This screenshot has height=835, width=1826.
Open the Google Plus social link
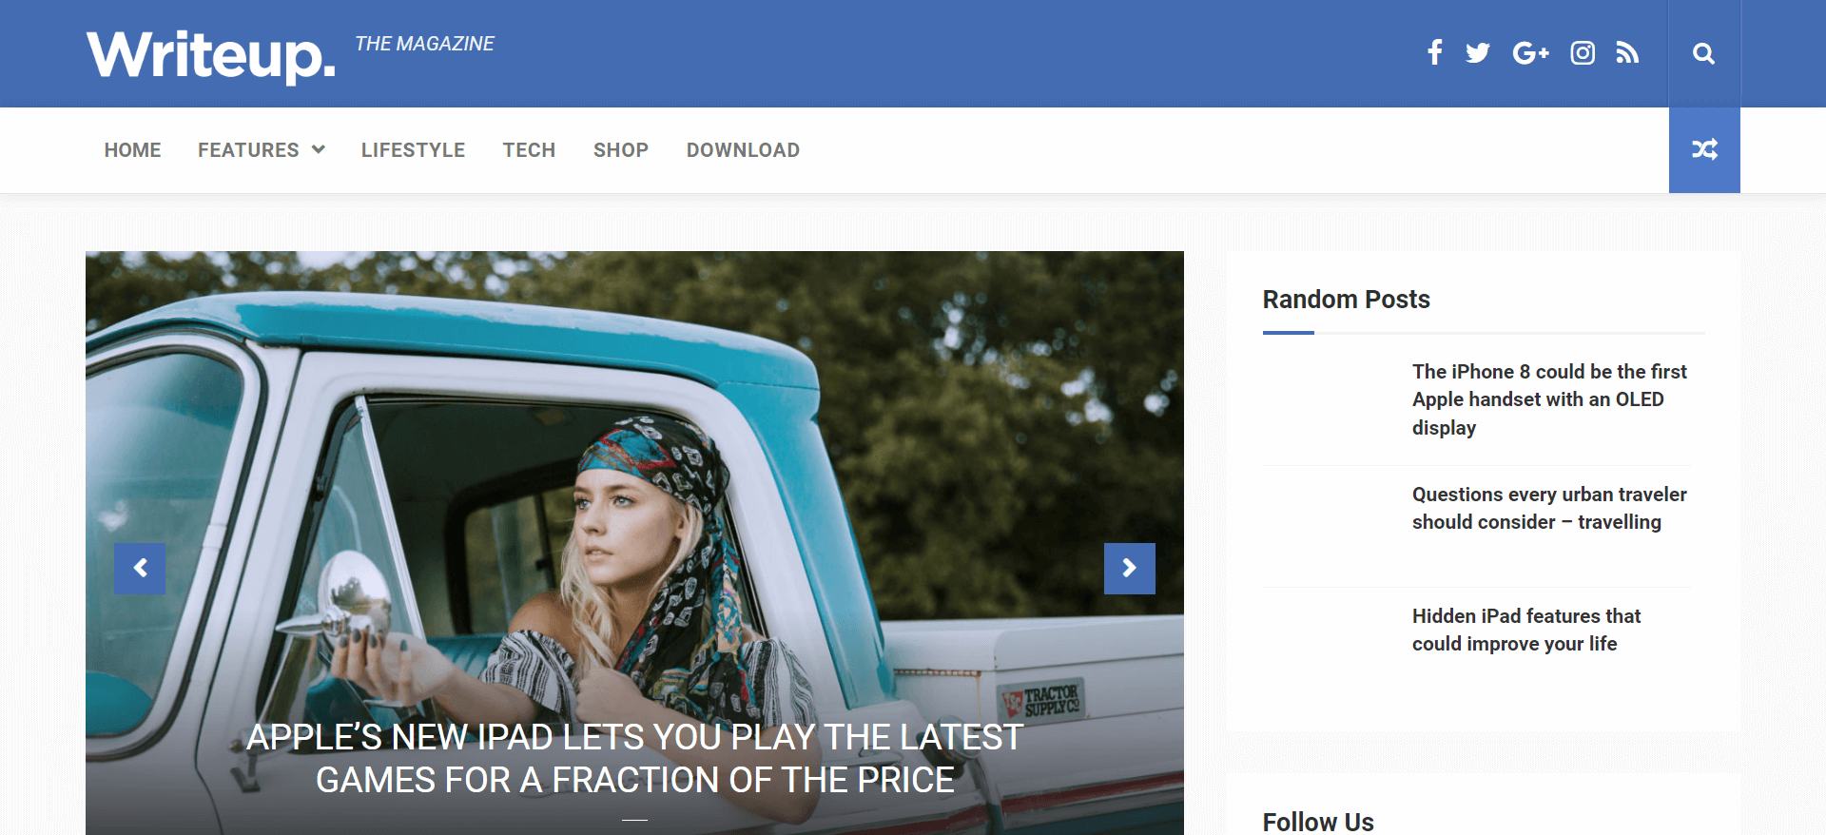coord(1531,53)
